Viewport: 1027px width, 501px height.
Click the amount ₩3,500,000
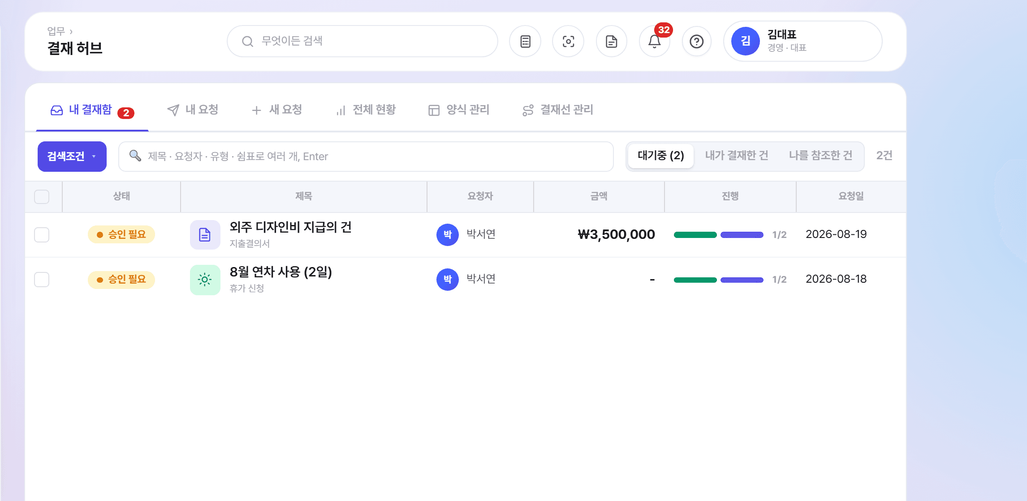[617, 234]
